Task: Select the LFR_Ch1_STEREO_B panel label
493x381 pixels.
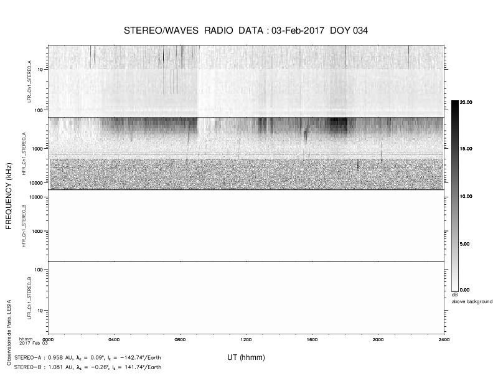Action: pos(29,298)
